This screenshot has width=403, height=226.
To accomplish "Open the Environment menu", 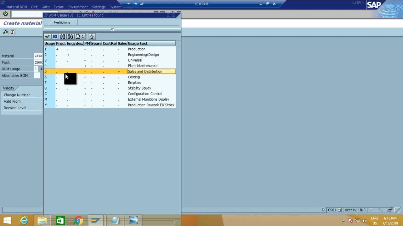I will (77, 7).
